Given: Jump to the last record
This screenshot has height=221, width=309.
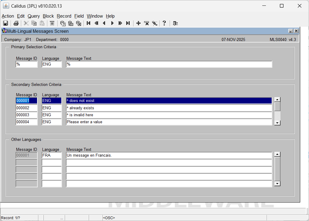Looking at the screenshot, I should [128, 23].
